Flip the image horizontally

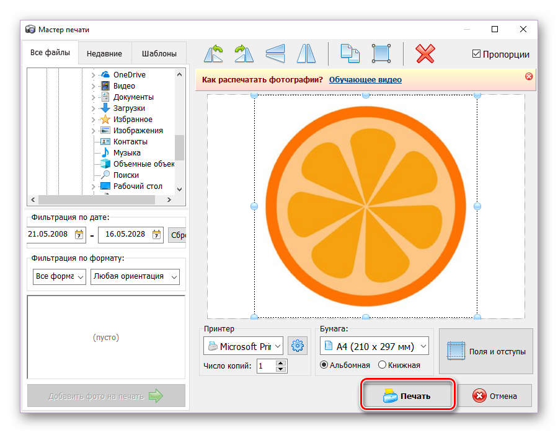click(306, 53)
